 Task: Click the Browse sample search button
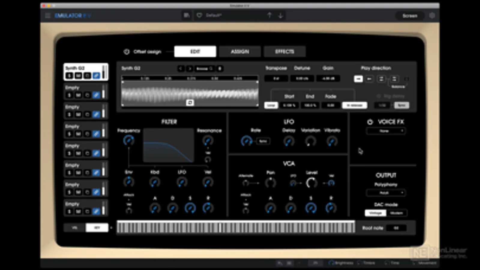204,69
